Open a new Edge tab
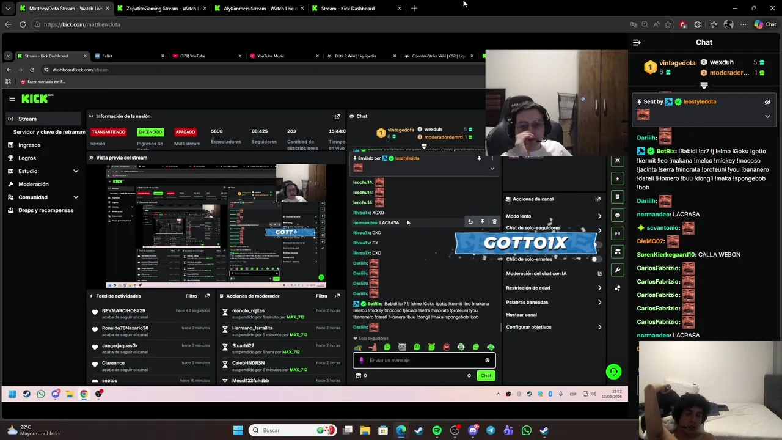 pyautogui.click(x=414, y=9)
